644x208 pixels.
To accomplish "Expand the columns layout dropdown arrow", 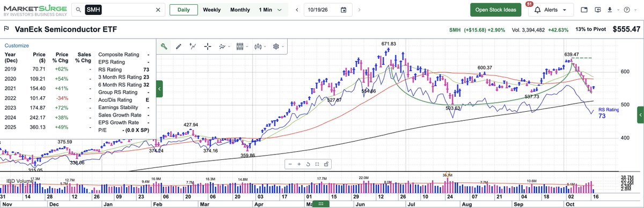I will (247, 47).
